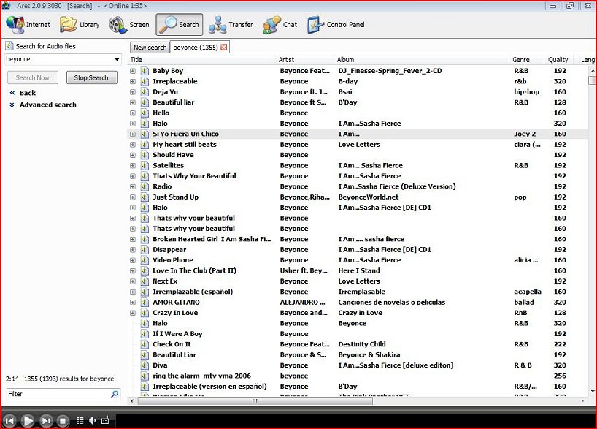Click the Stop Search button
This screenshot has height=429, width=597.
tap(91, 77)
